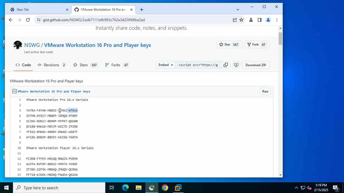Viewport: 344px width, 193px height.
Task: Share this page icon in address bar
Action: pos(235,20)
